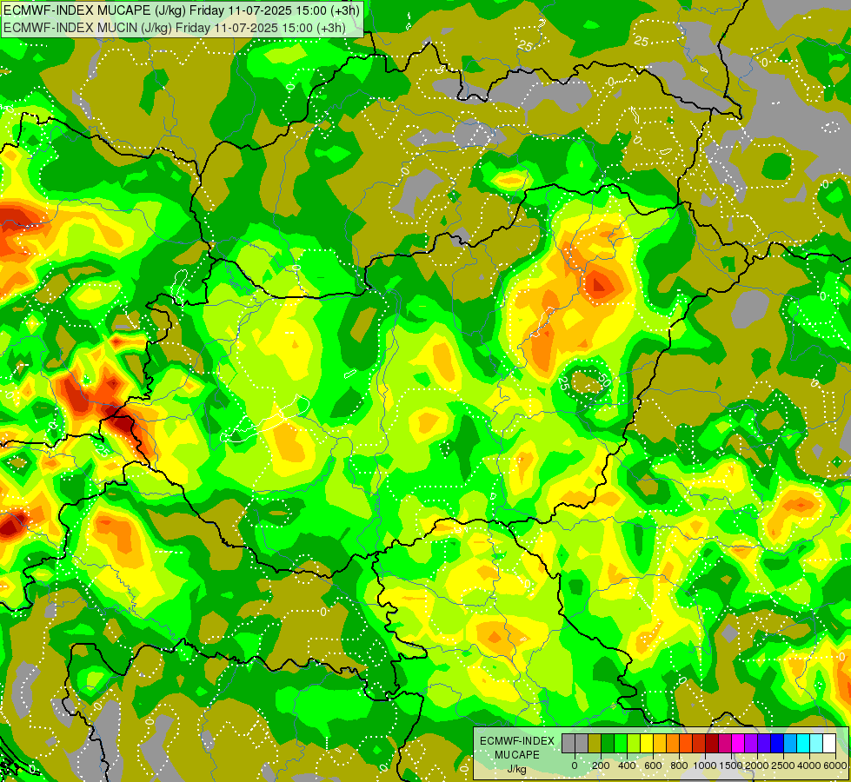The height and width of the screenshot is (782, 851).
Task: Click the 6000 tick value in legend
Action: (x=835, y=765)
